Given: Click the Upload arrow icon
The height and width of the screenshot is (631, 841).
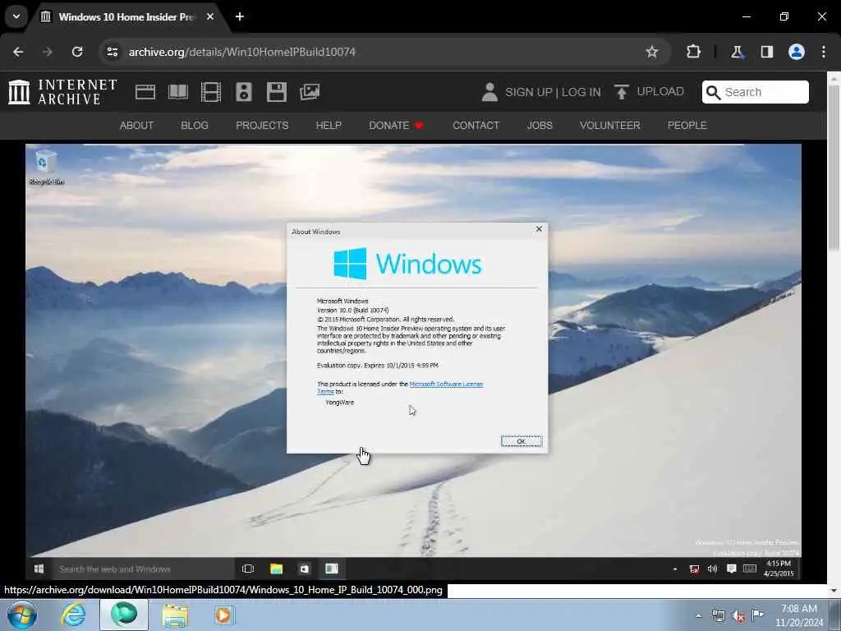Looking at the screenshot, I should click(x=621, y=92).
